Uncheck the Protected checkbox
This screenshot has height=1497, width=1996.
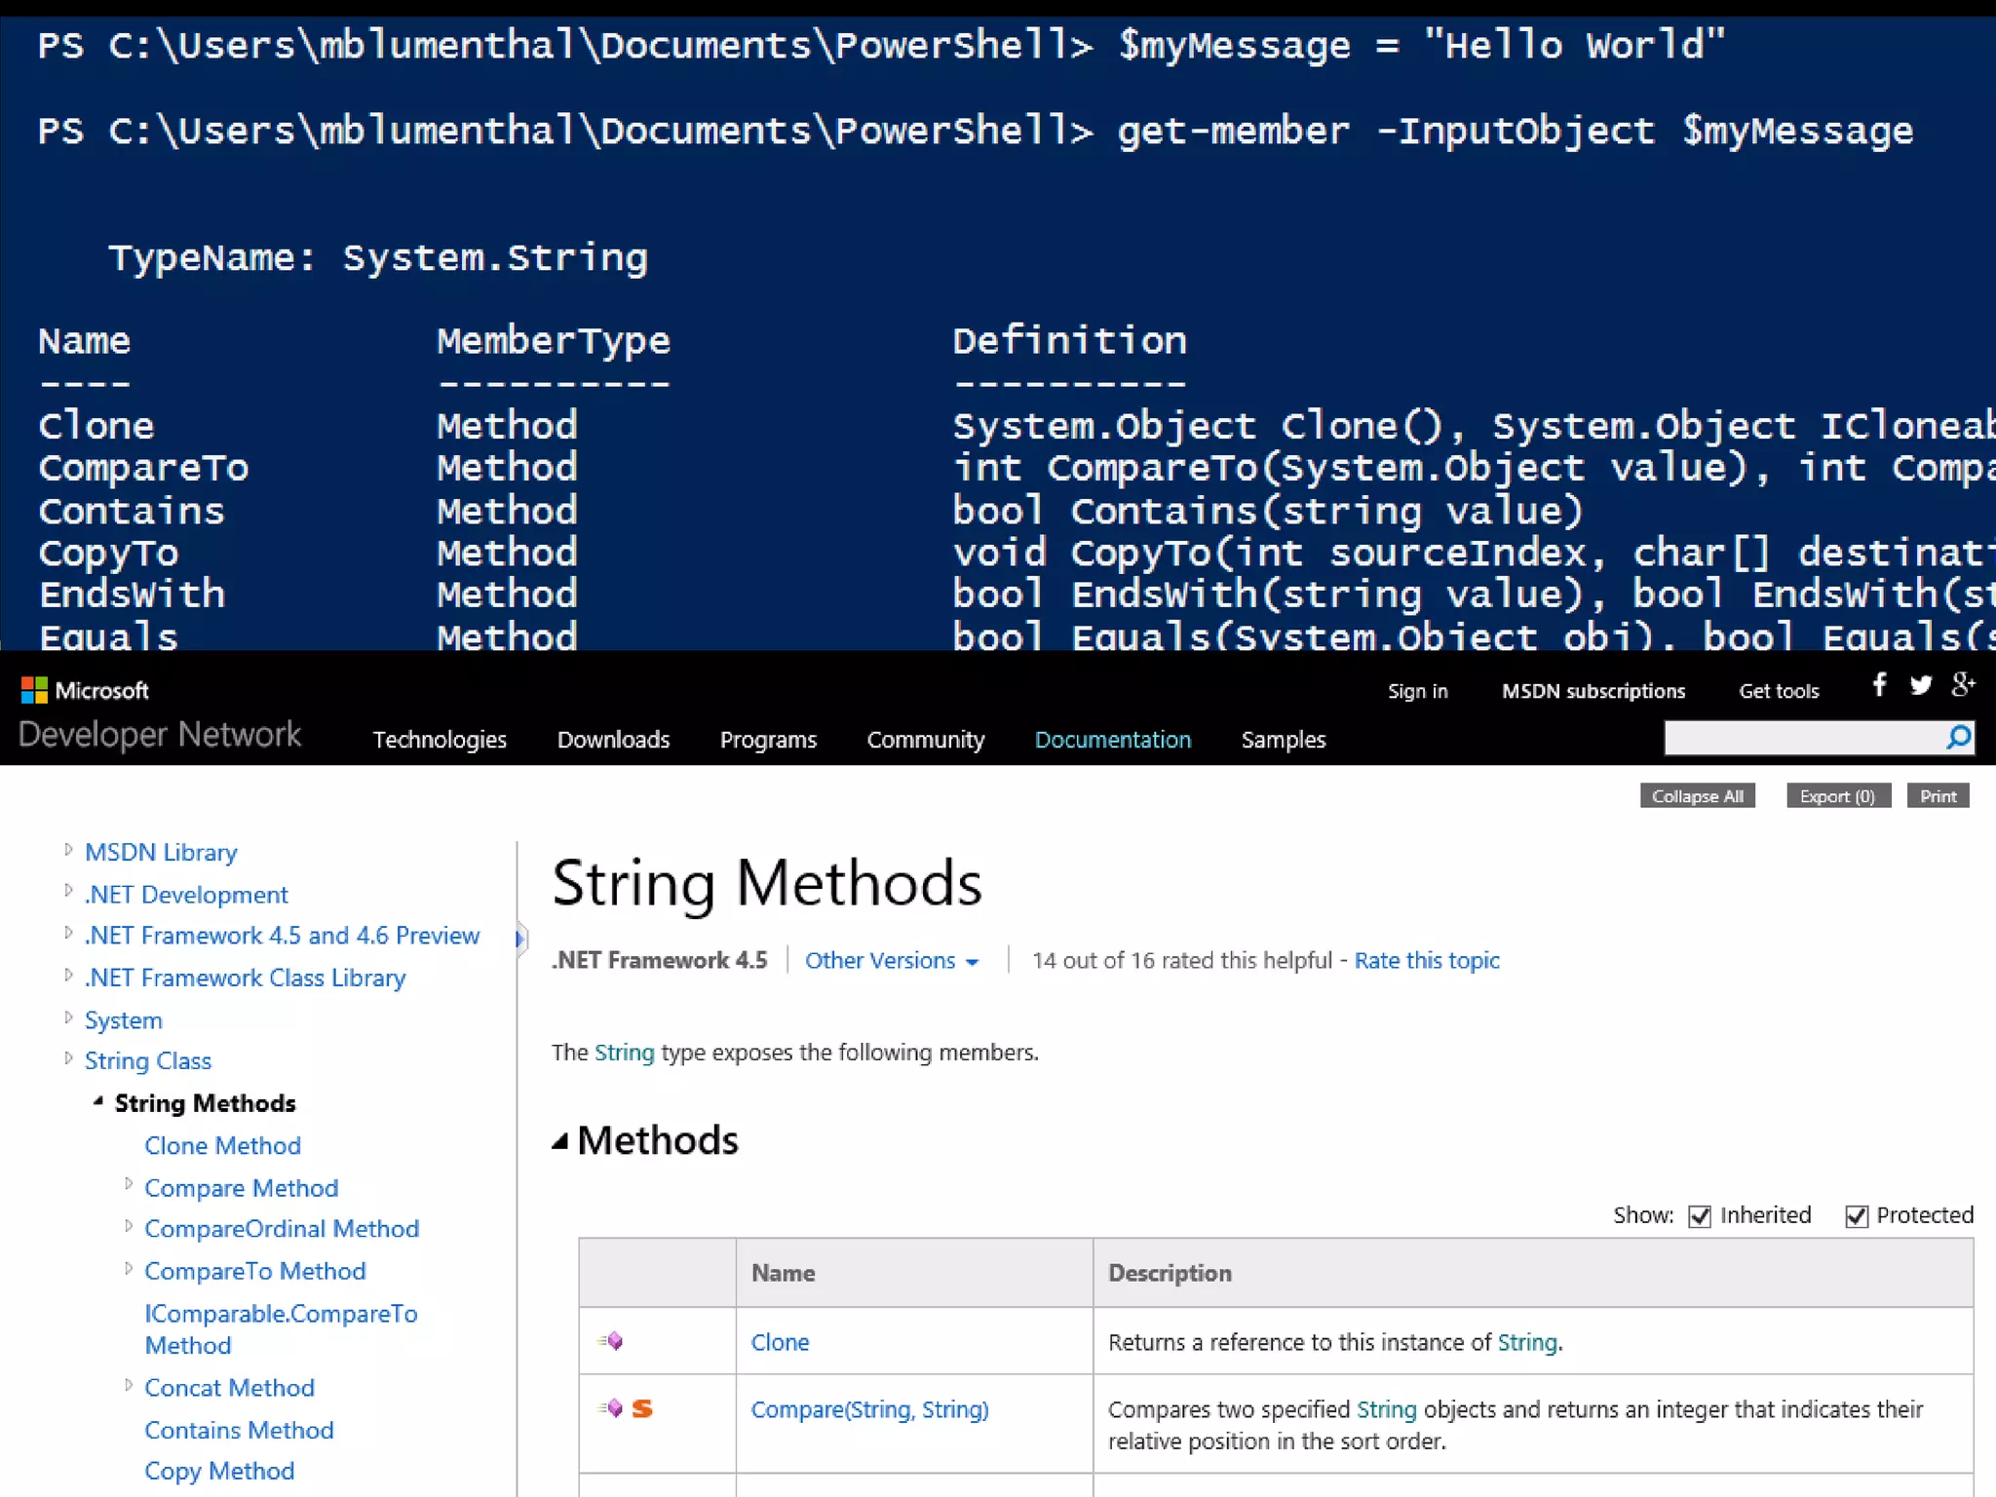tap(1857, 1216)
